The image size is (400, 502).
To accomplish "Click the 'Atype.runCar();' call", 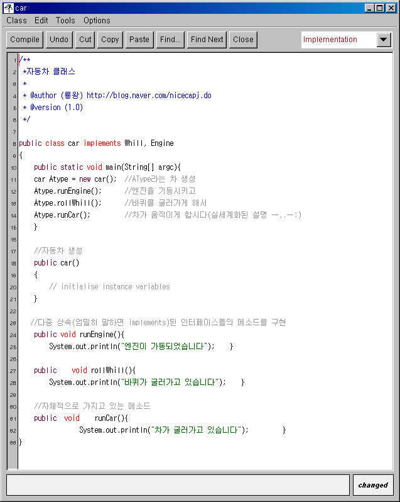I will [x=62, y=215].
